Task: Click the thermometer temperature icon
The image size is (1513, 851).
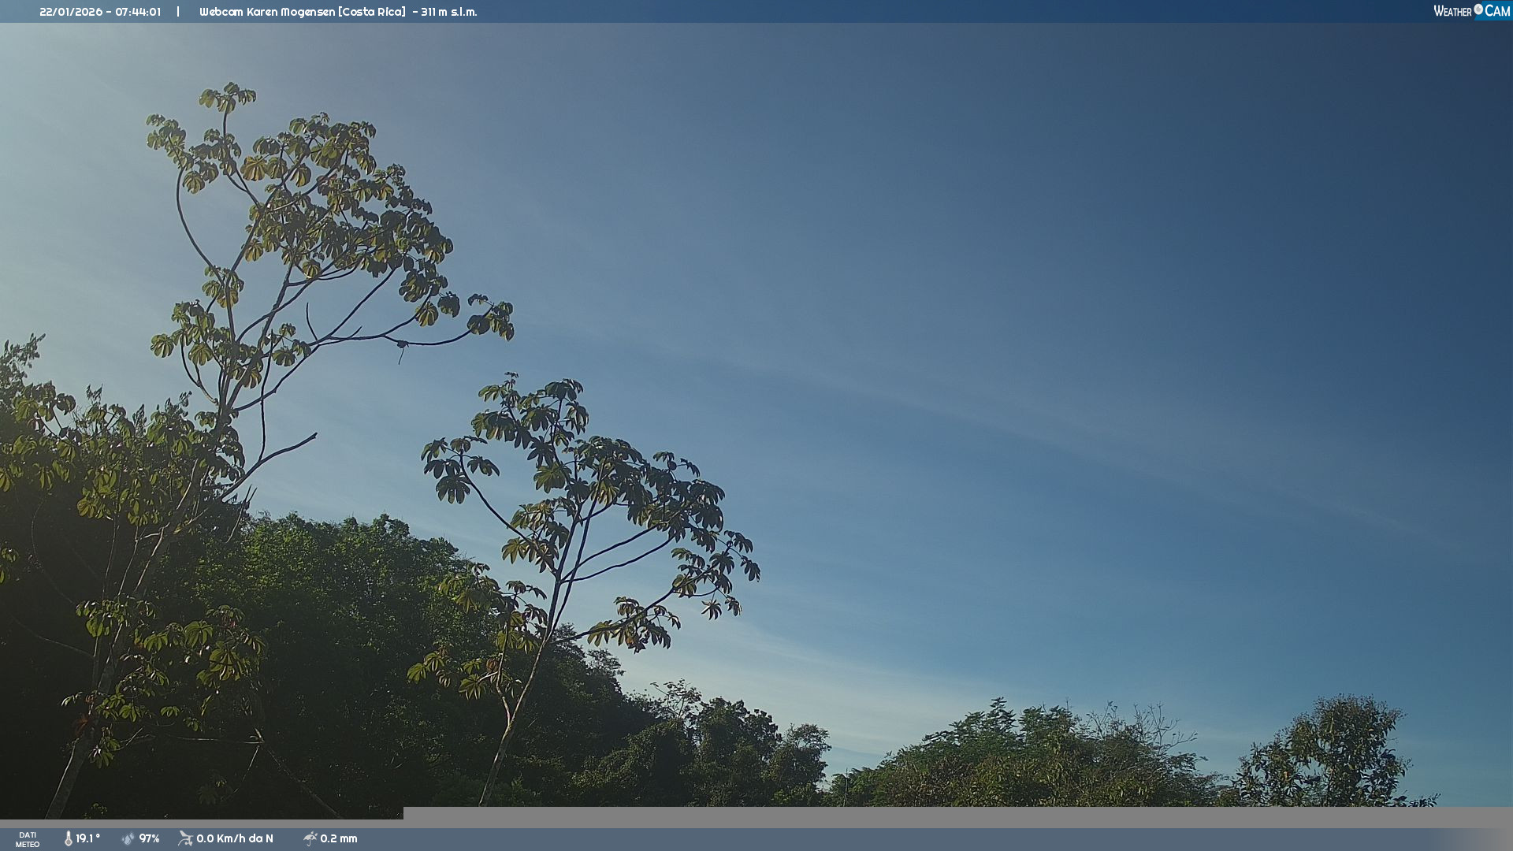Action: pyautogui.click(x=69, y=838)
